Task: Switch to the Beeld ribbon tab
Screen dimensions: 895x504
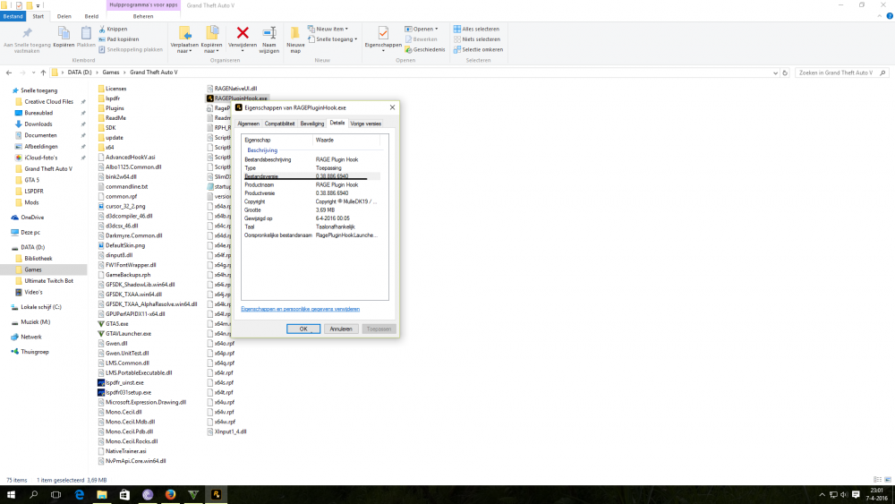Action: coord(91,16)
